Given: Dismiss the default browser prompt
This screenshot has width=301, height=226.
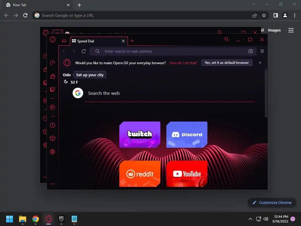Looking at the screenshot, I should (x=260, y=63).
